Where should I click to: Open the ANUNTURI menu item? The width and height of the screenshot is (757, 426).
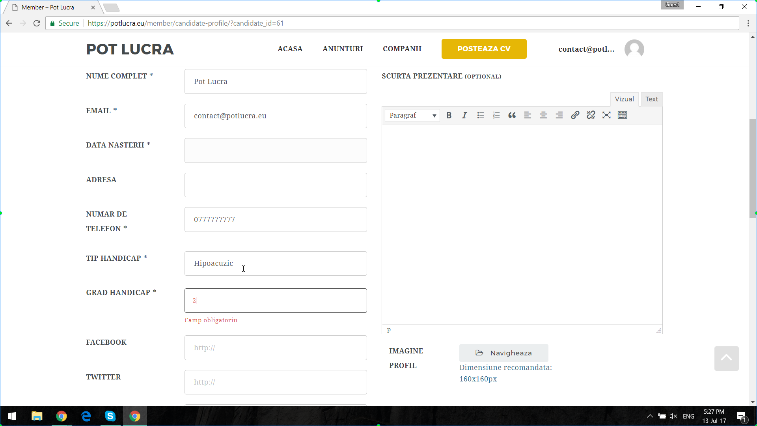point(343,49)
